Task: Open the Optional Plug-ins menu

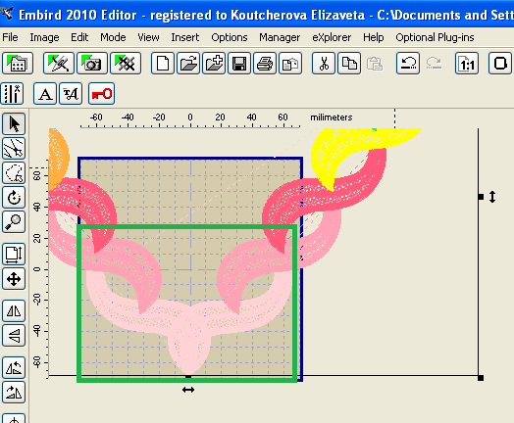Action: point(435,37)
